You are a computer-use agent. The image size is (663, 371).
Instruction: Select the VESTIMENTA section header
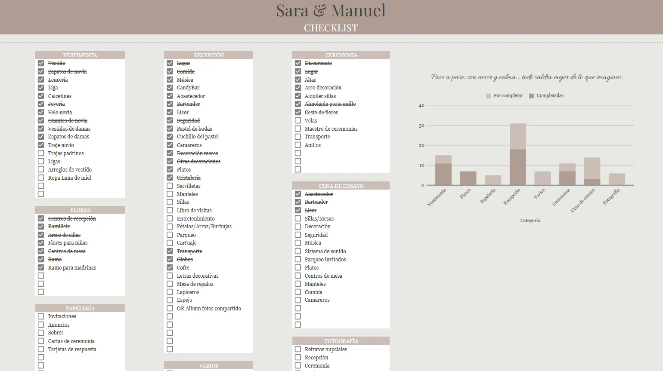80,55
